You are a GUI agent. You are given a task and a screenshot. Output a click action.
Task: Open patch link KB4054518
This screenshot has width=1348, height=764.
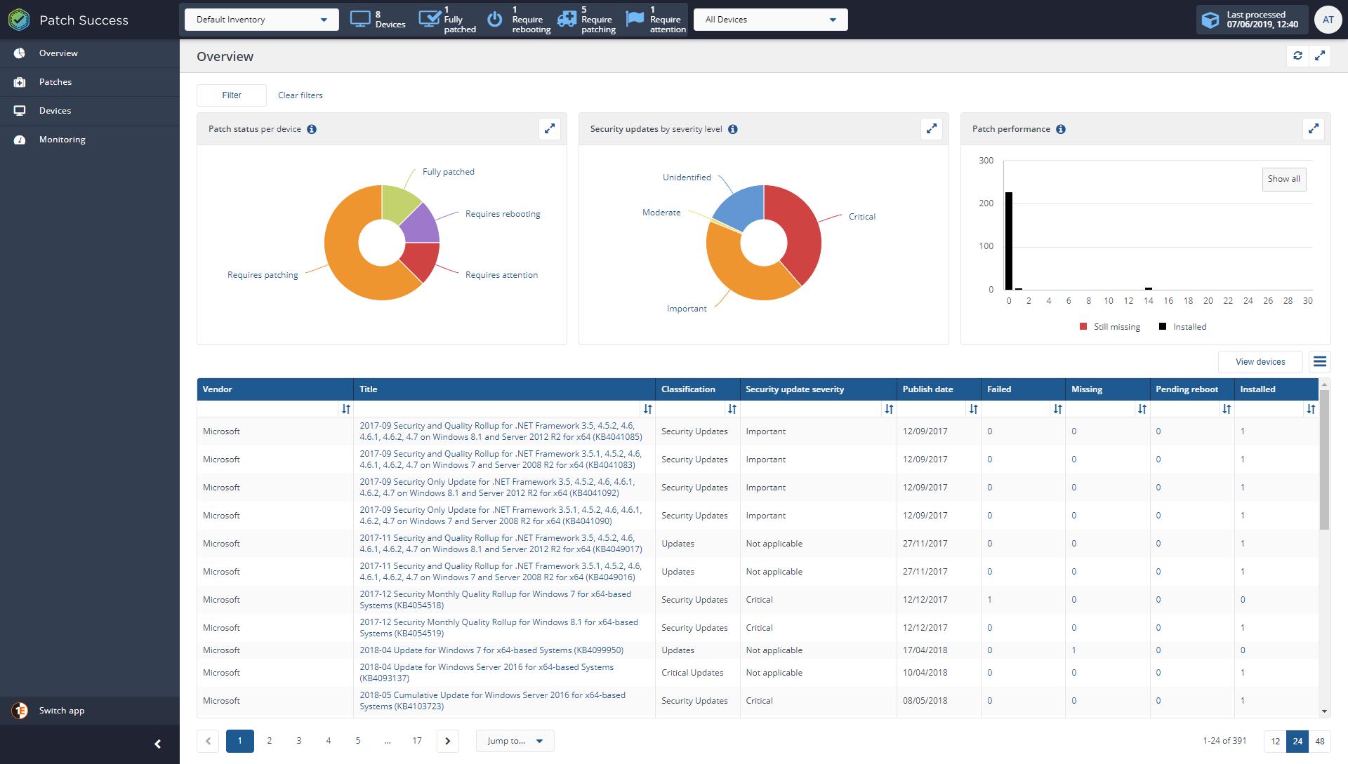(x=495, y=600)
